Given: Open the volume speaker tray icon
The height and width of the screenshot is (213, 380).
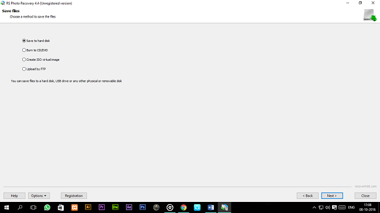Looking at the screenshot, I should tap(327, 207).
